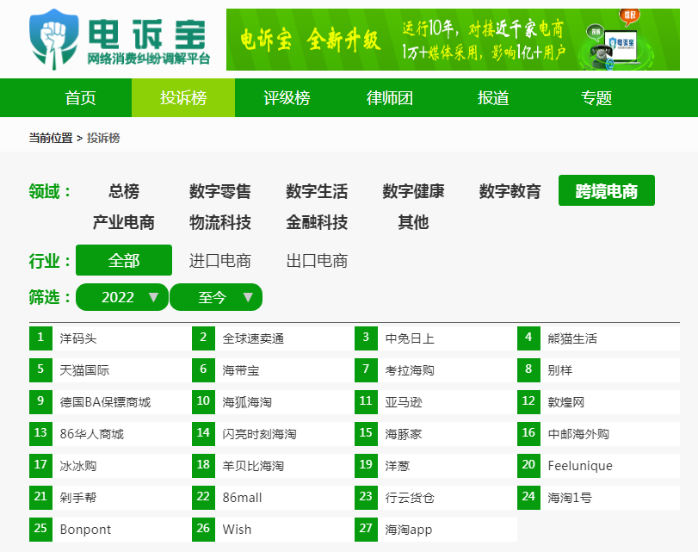This screenshot has height=552, width=698.
Task: Open the 2022 year dropdown
Action: click(122, 297)
